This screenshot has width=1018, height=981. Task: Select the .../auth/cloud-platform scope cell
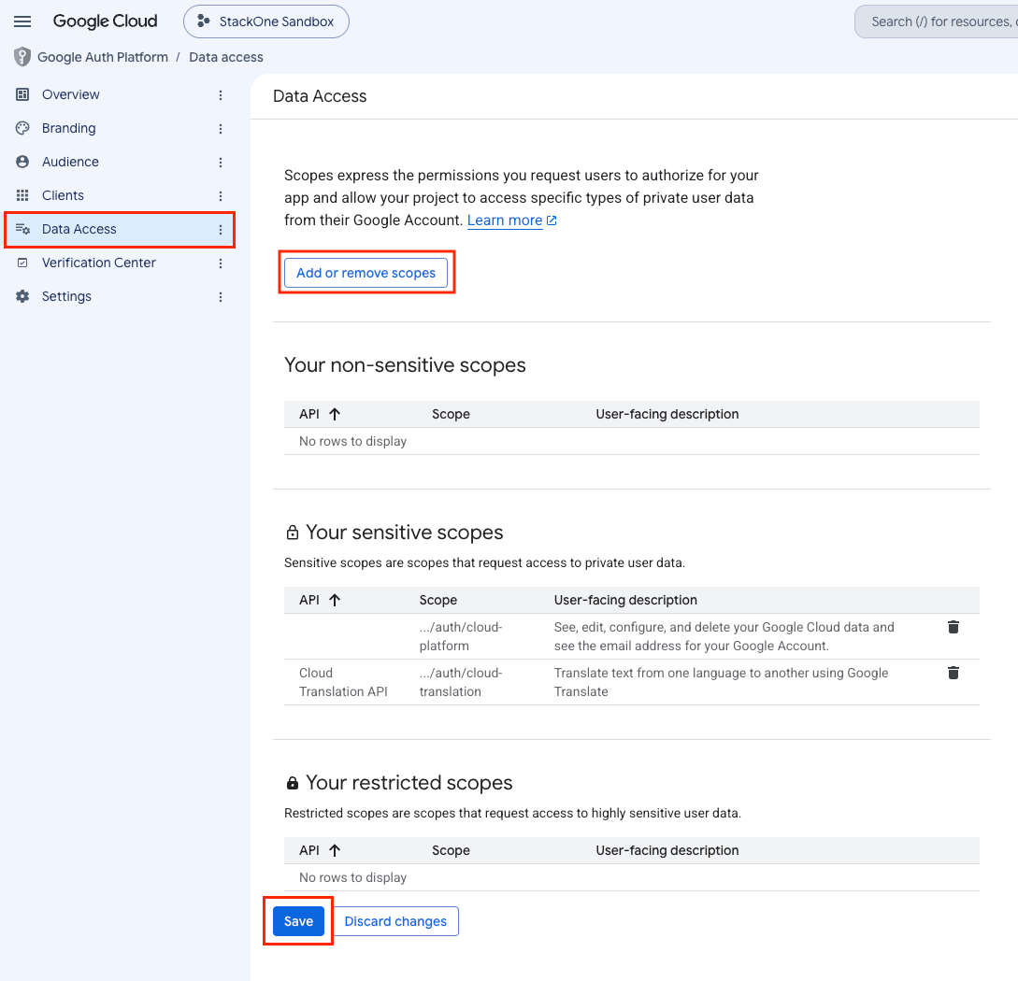(x=461, y=637)
